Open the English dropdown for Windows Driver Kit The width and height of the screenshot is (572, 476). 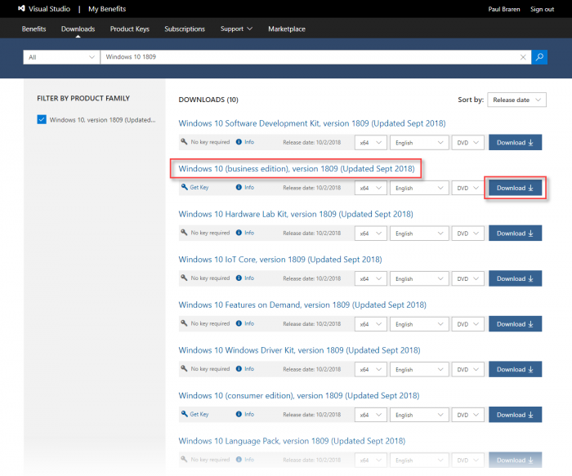[x=419, y=370]
